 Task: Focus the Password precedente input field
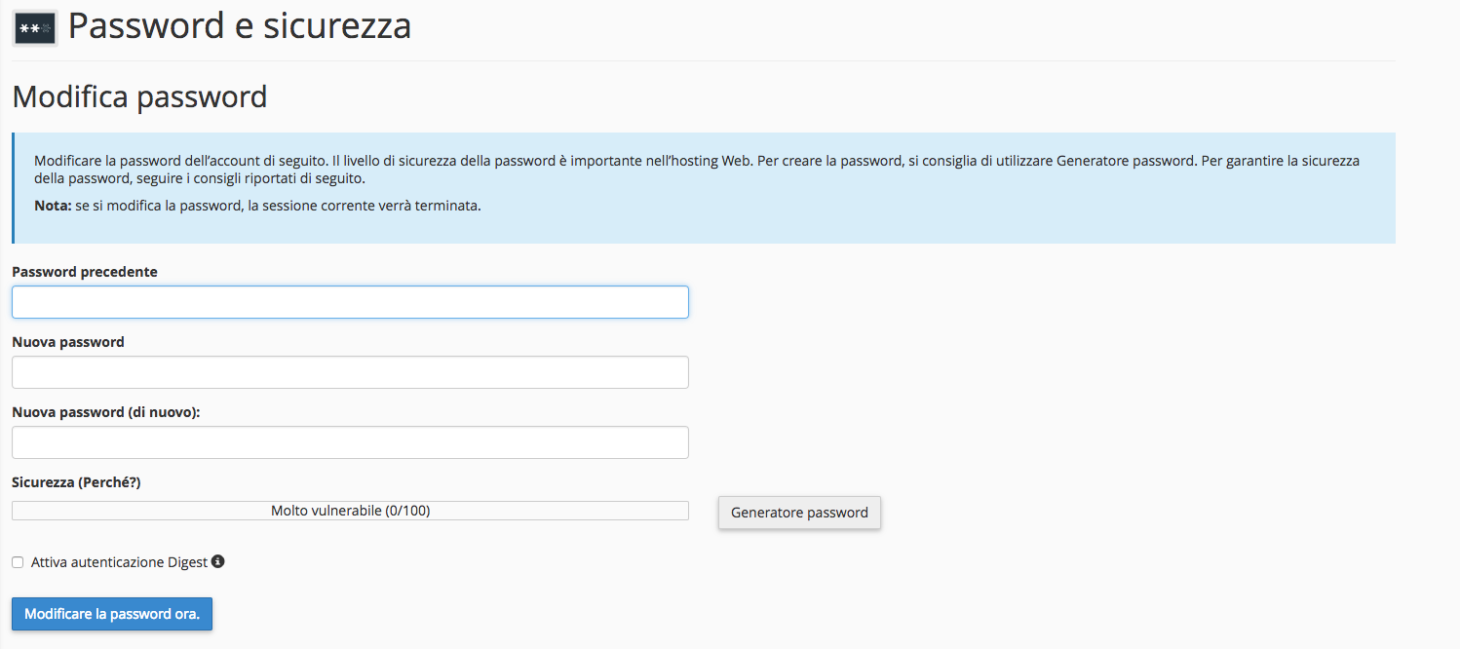pos(350,302)
